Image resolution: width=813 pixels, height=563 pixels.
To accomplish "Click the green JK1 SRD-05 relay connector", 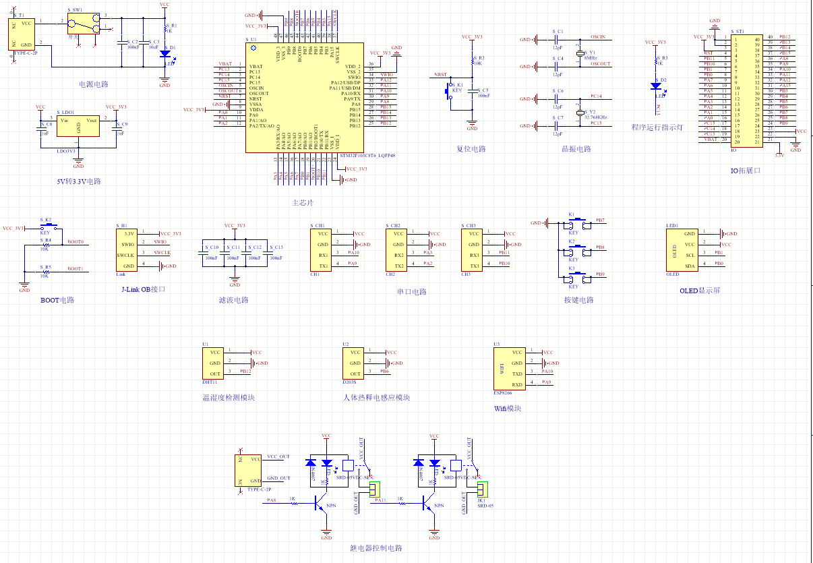I will (x=481, y=490).
